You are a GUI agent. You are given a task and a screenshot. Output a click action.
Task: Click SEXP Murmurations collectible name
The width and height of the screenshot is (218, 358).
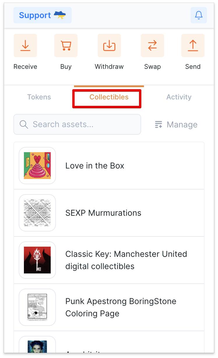tap(103, 213)
